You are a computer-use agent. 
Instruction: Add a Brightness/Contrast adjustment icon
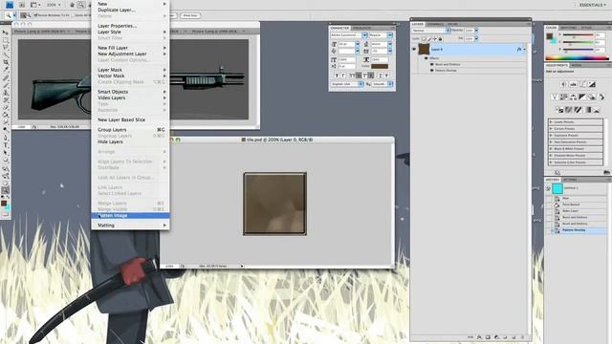tap(563, 84)
